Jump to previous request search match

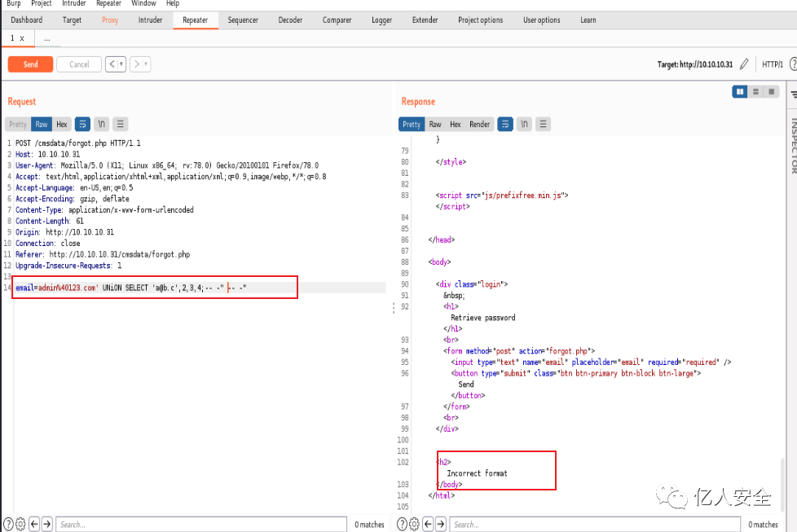34,524
